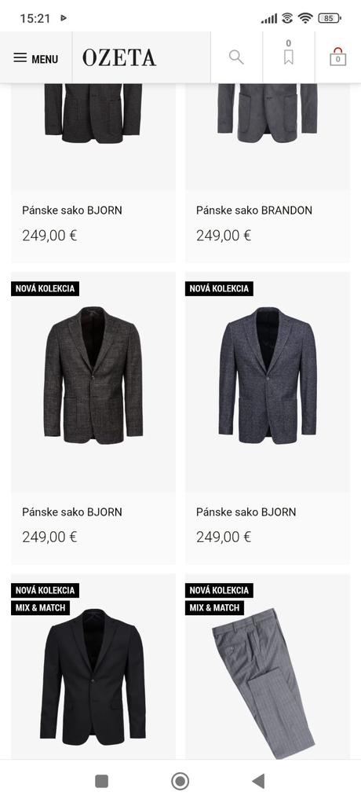Select dark blazer image above BJORN at top
361x803 pixels.
pyautogui.click(x=93, y=113)
